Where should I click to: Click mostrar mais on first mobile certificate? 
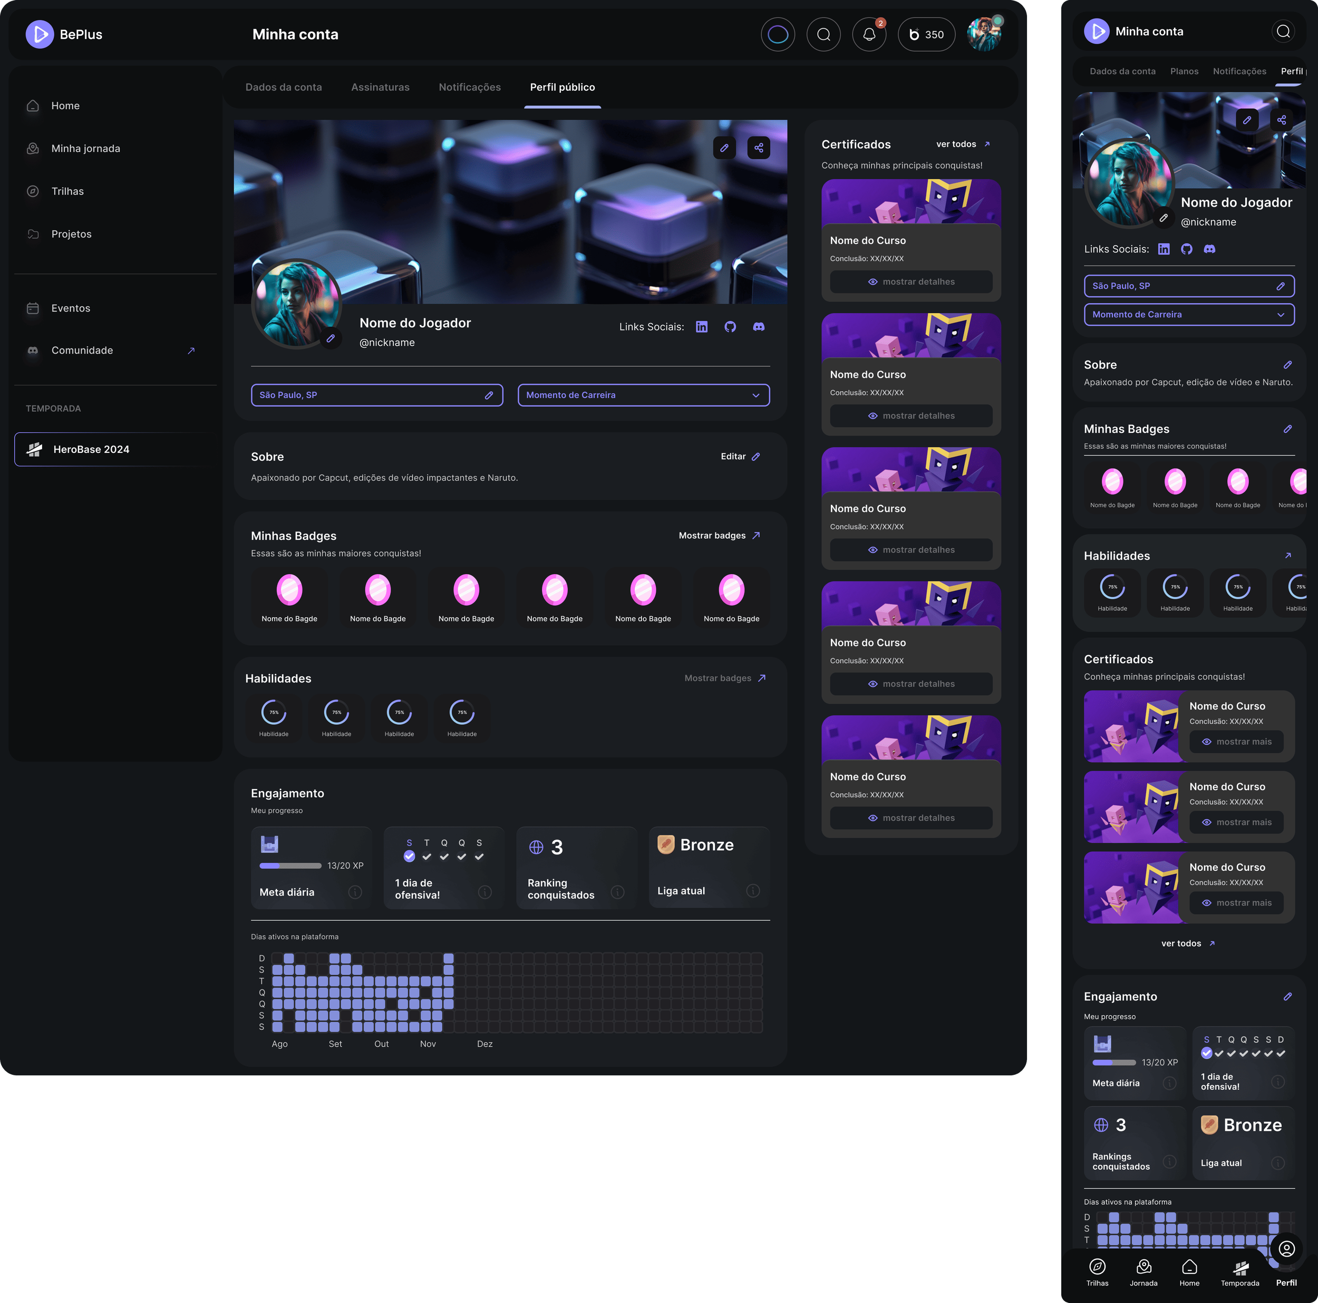1236,742
